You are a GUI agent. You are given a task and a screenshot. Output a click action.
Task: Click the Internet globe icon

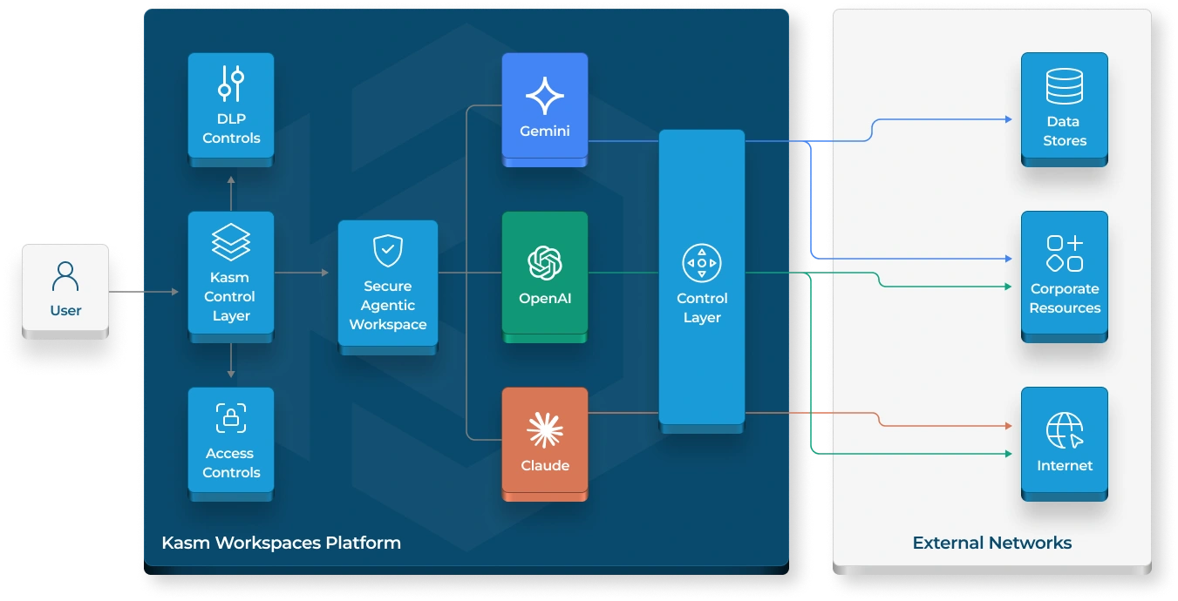[1065, 430]
